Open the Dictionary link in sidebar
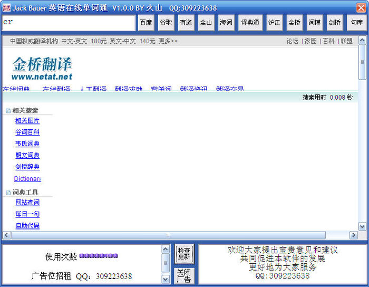369x287 pixels. (27, 179)
